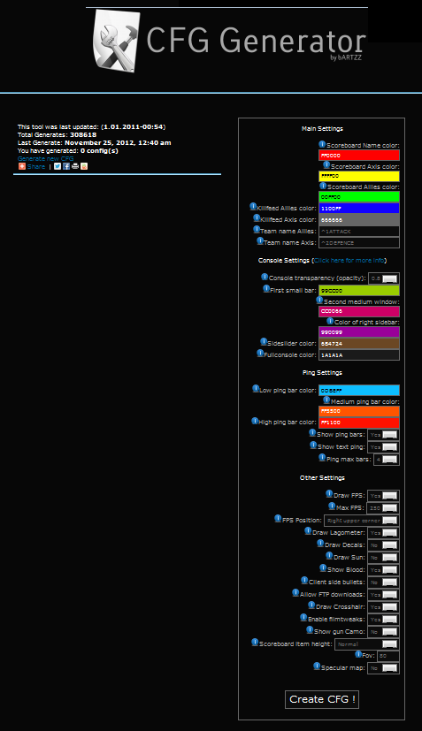Click the orange plus Share icon
The image size is (422, 731).
[22, 166]
